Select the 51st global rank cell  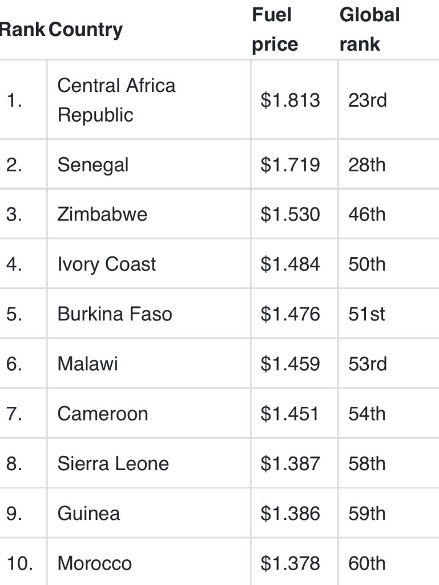(x=367, y=314)
